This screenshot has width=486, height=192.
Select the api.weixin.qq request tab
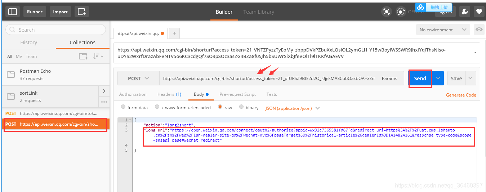140,33
